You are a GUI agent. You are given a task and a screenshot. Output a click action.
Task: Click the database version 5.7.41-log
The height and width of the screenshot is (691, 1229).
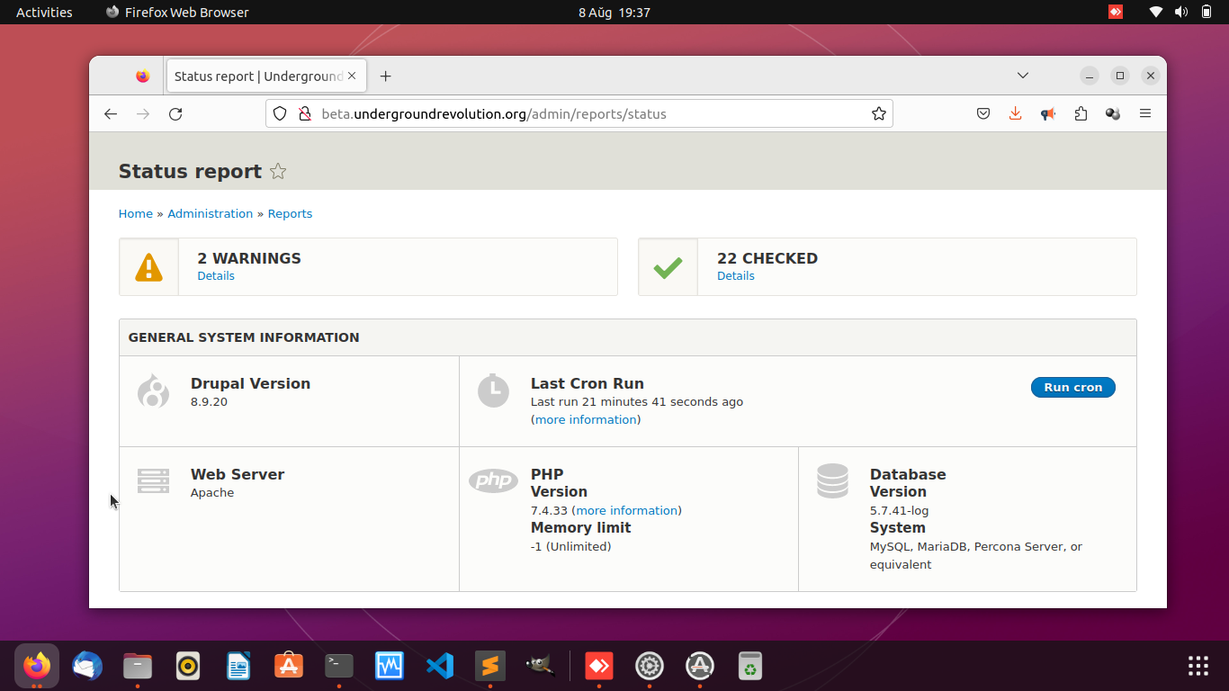click(899, 510)
